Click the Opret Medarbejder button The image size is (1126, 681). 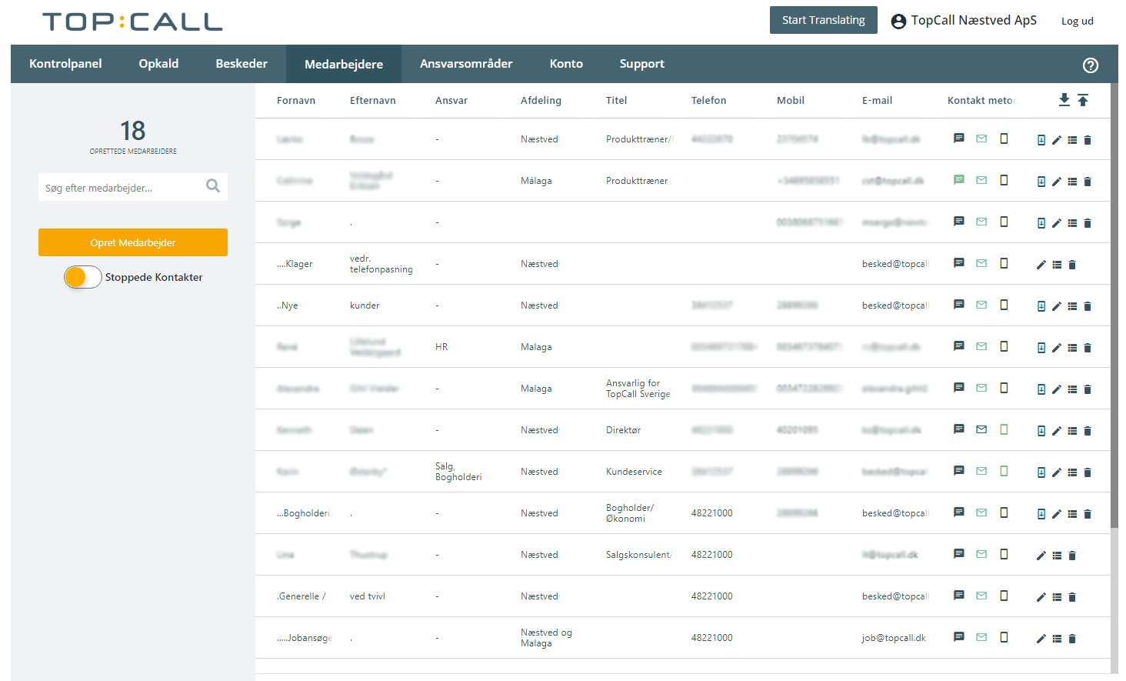pyautogui.click(x=133, y=242)
